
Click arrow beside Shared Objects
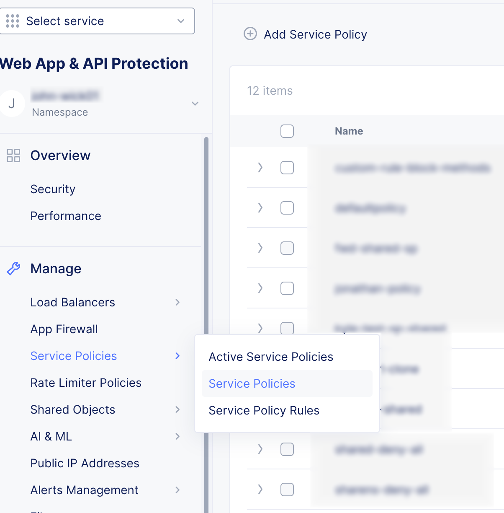pos(177,409)
